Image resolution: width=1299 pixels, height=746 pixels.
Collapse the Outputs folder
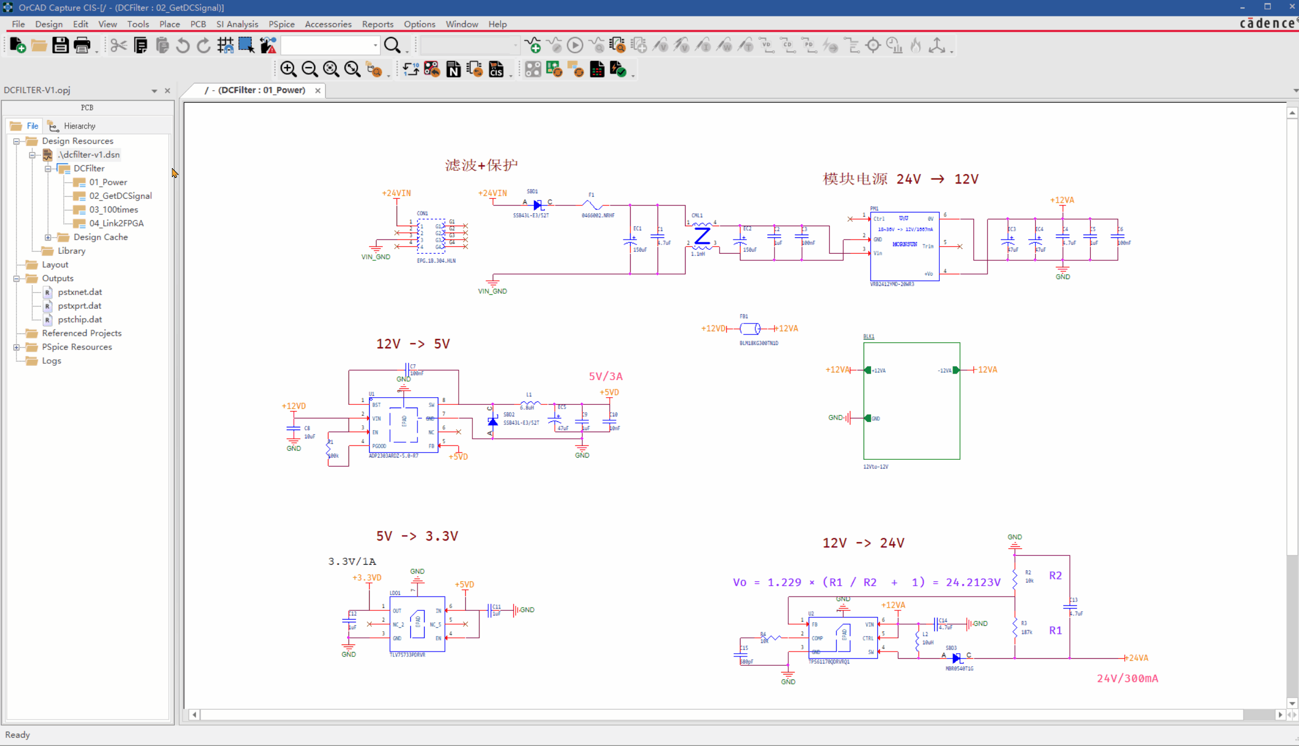pyautogui.click(x=16, y=279)
